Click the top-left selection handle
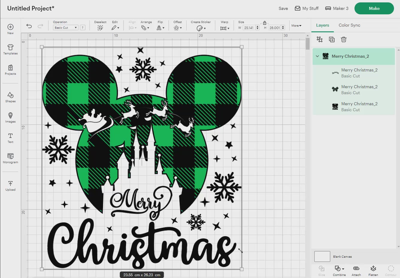 42,47
